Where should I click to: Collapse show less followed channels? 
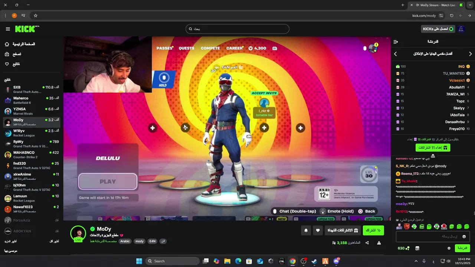[x=54, y=241]
